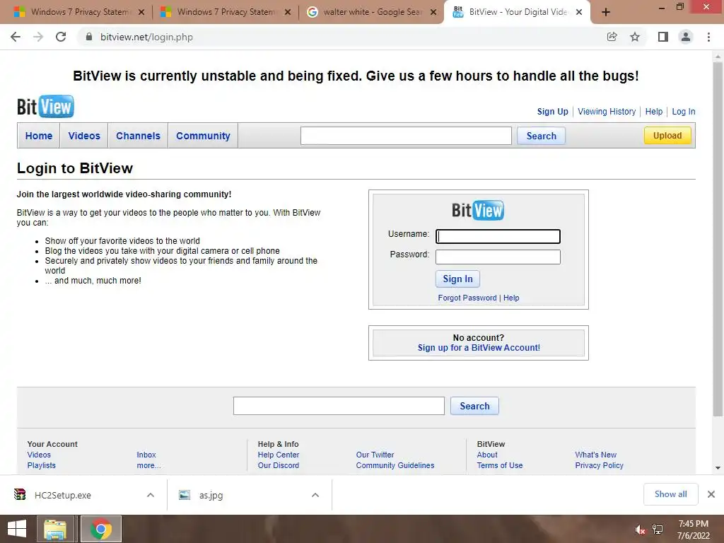Click the Sign Up link

(553, 112)
